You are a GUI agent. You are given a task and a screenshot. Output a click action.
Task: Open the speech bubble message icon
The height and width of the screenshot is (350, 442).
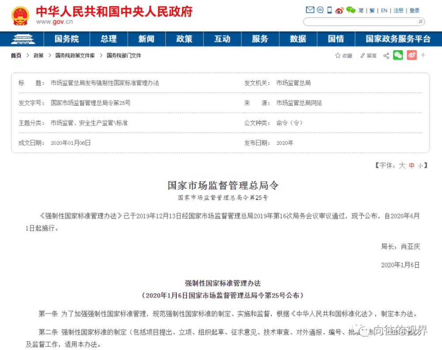[x=320, y=10]
